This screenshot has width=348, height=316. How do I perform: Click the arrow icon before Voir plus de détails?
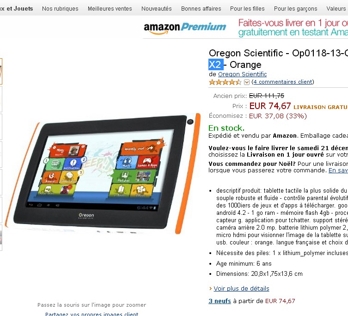[211, 288]
